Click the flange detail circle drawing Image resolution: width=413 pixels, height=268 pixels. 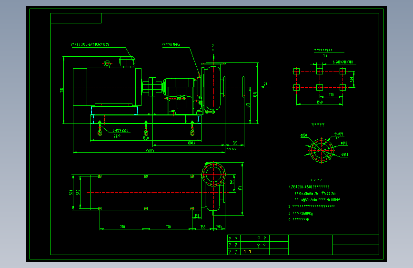pyautogui.click(x=322, y=150)
